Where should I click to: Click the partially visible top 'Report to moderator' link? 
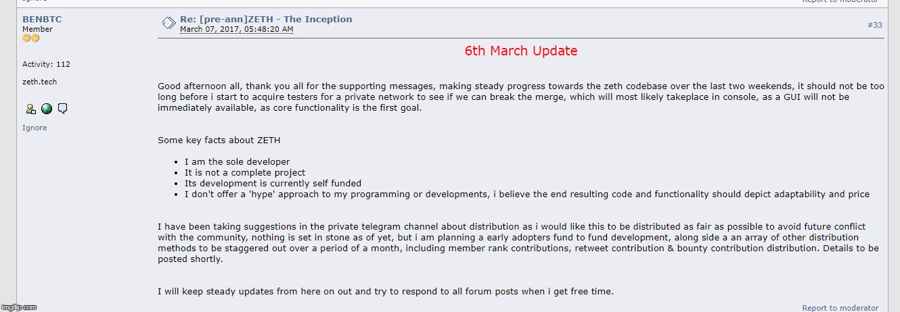840,1
